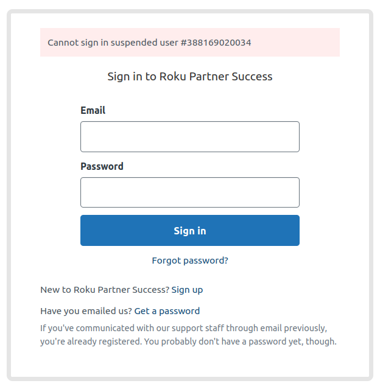Click the bold Email label
The image size is (380, 389).
coord(93,110)
